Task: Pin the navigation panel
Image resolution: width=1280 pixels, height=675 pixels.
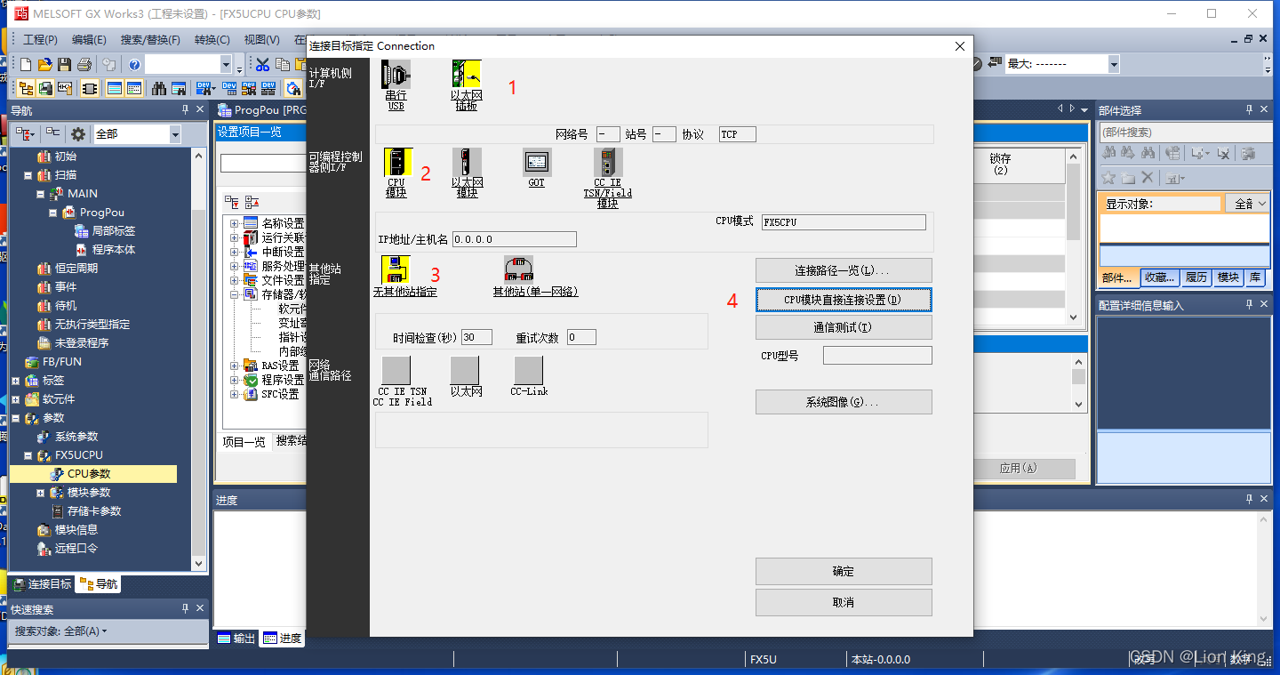Action: [185, 110]
